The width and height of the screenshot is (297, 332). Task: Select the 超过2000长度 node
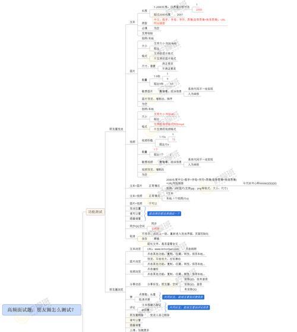click(x=162, y=15)
